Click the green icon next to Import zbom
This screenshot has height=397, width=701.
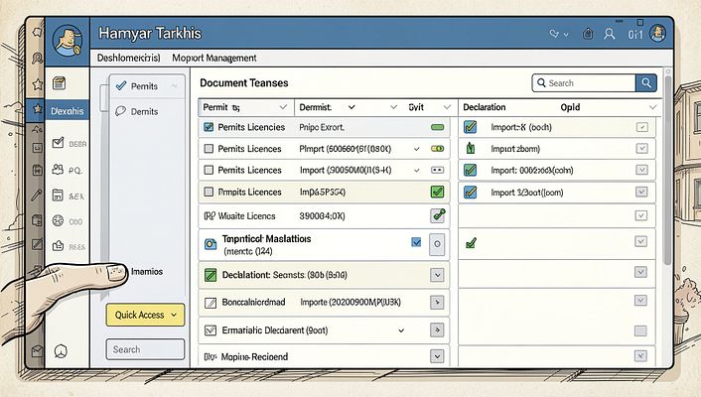(470, 148)
